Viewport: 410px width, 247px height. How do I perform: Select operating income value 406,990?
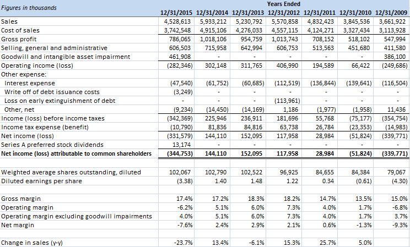pyautogui.click(x=287, y=65)
